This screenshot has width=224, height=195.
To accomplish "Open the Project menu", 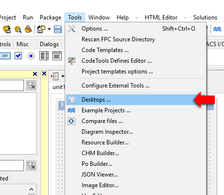I will point(8,18).
